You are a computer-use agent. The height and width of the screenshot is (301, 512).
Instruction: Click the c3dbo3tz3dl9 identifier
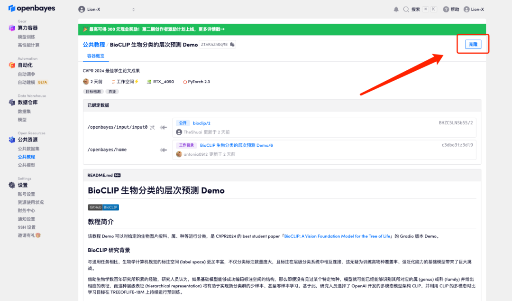(x=457, y=145)
